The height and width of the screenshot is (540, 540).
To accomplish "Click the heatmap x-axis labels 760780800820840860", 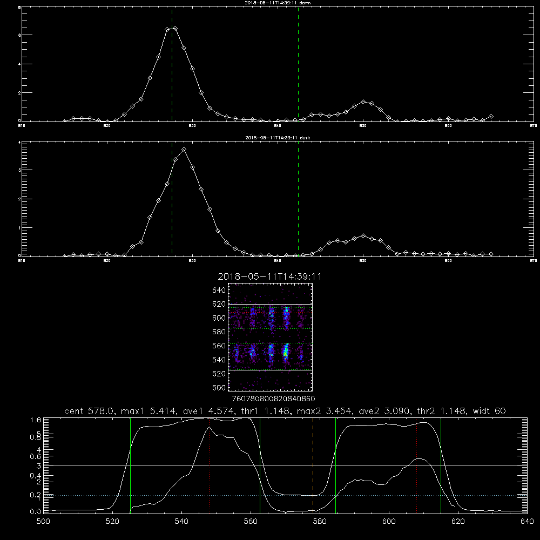I will [274, 399].
